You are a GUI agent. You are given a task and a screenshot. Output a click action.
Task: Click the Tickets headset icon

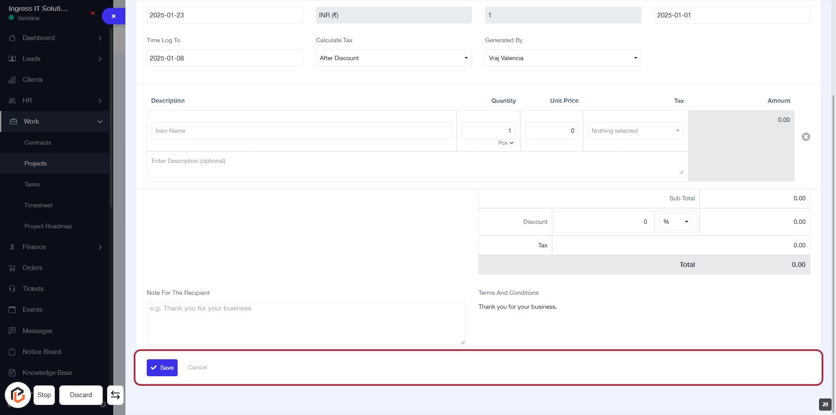(12, 289)
